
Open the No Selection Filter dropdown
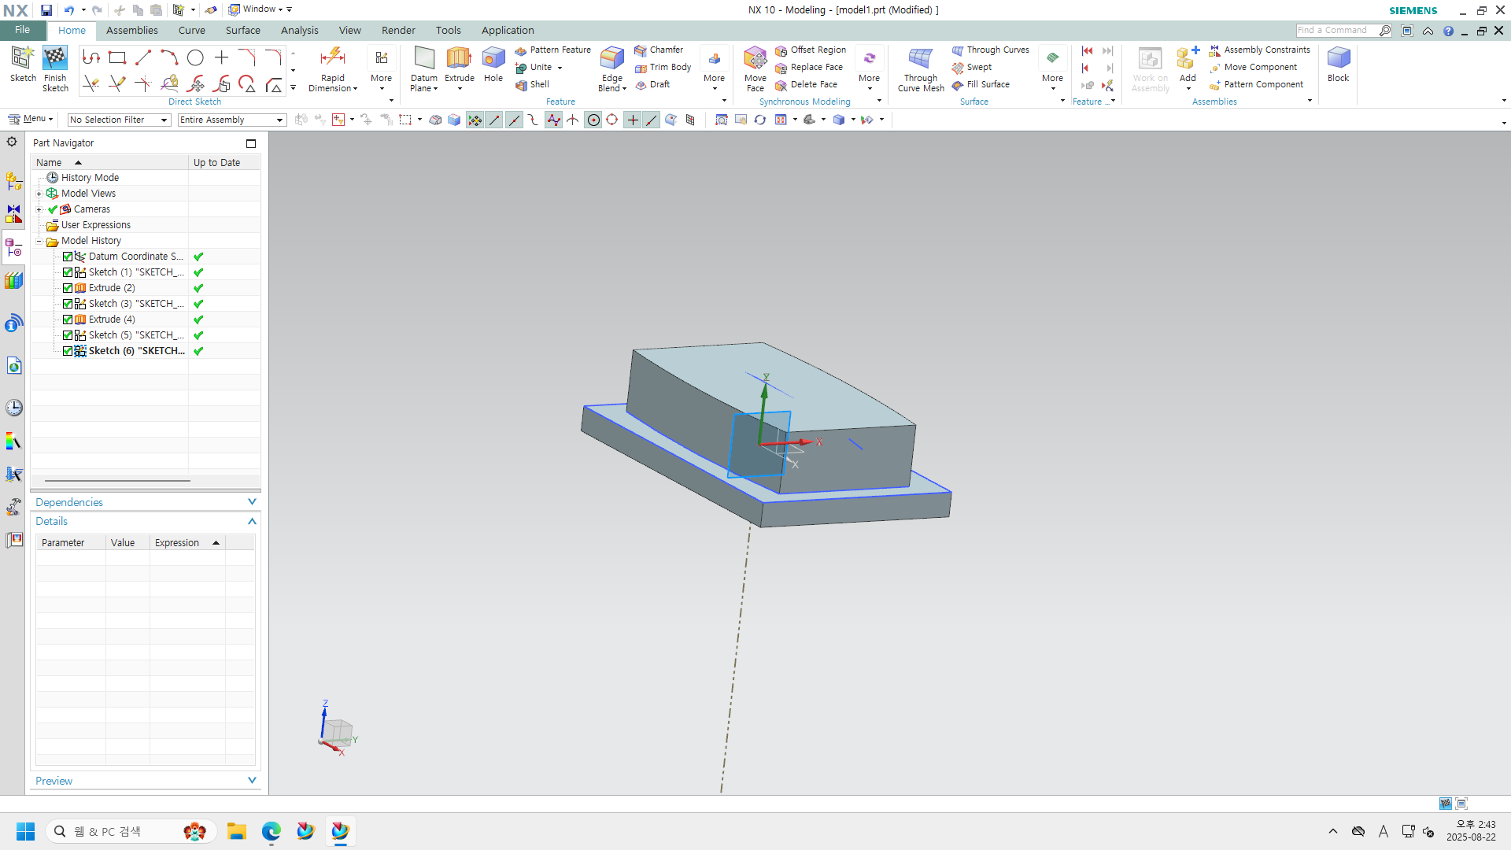click(x=118, y=120)
